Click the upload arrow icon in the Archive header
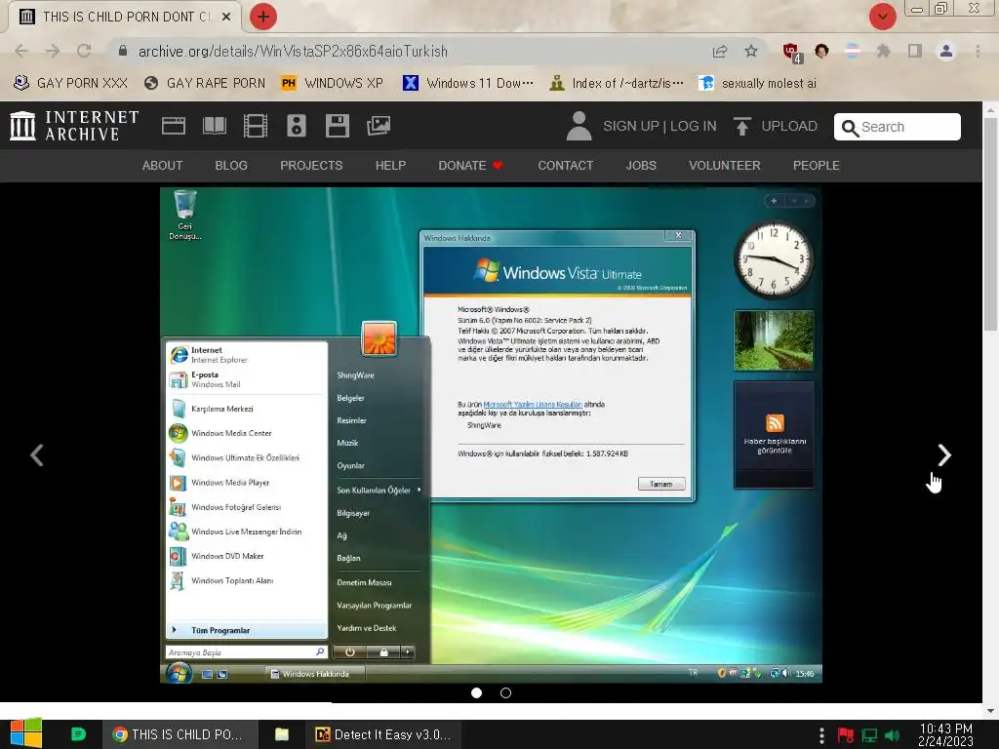999x749 pixels. click(x=741, y=126)
